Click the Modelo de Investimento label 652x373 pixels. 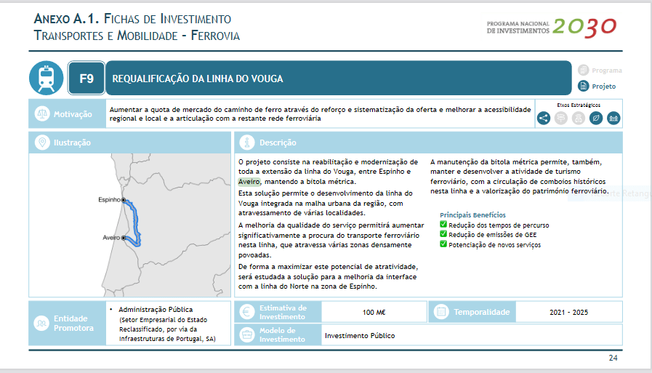[x=282, y=334]
